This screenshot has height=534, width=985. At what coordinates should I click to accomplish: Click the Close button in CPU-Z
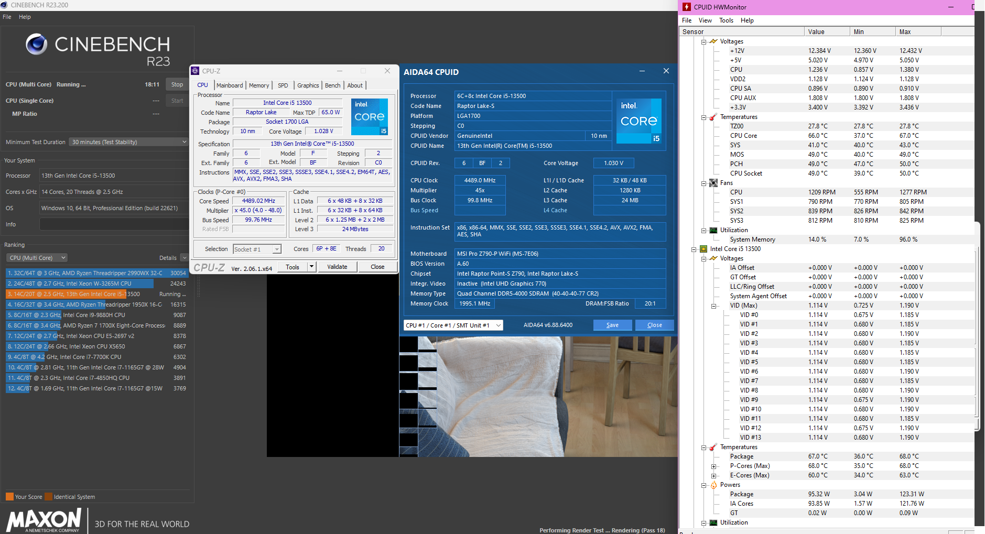pos(377,267)
